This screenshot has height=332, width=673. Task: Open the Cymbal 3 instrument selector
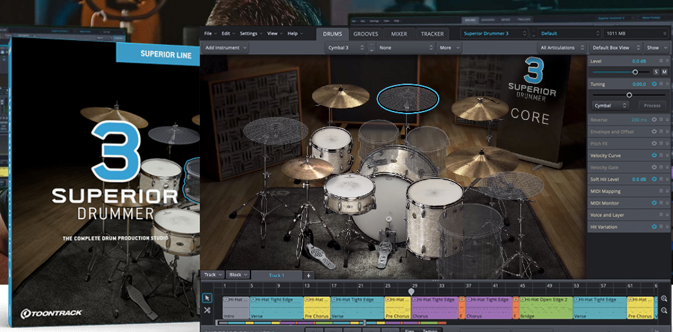[x=345, y=47]
